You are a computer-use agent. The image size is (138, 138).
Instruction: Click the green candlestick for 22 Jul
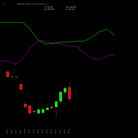(x=61, y=97)
